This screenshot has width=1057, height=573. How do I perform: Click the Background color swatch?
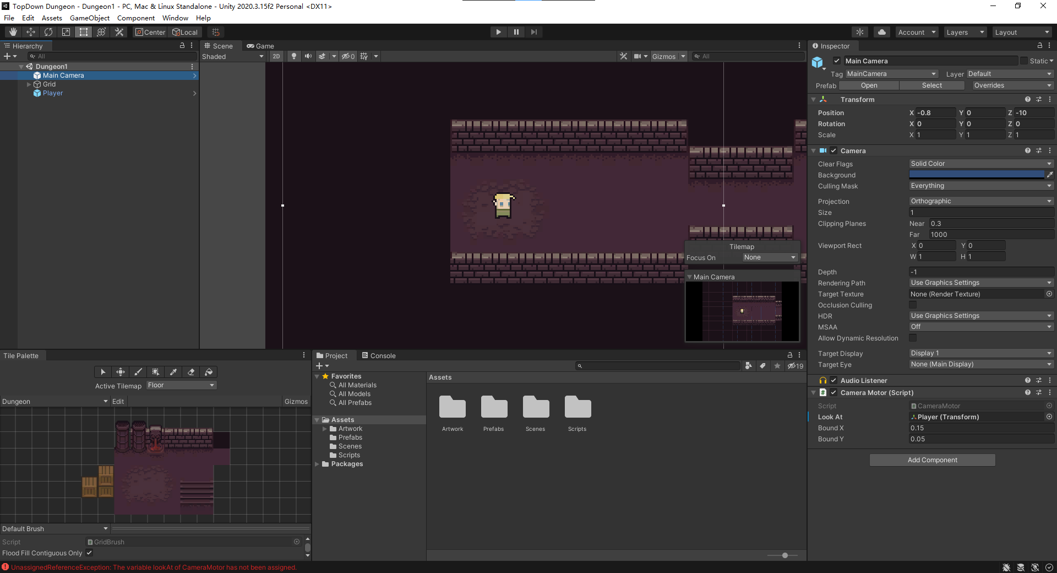[976, 175]
